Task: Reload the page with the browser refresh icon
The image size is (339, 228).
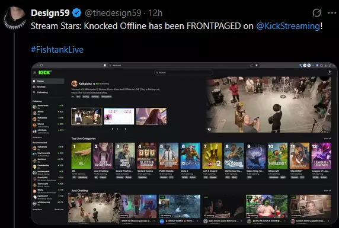Action: pyautogui.click(x=41, y=65)
